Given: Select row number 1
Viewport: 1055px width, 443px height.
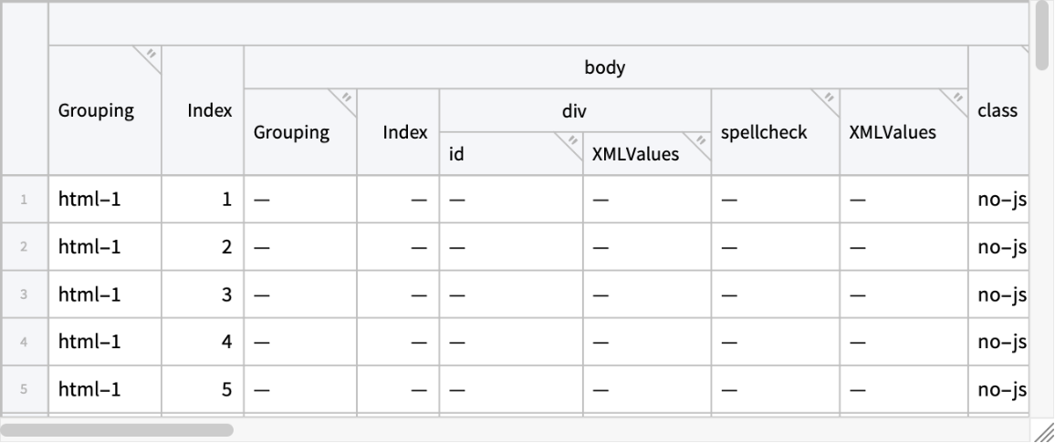Looking at the screenshot, I should [26, 199].
